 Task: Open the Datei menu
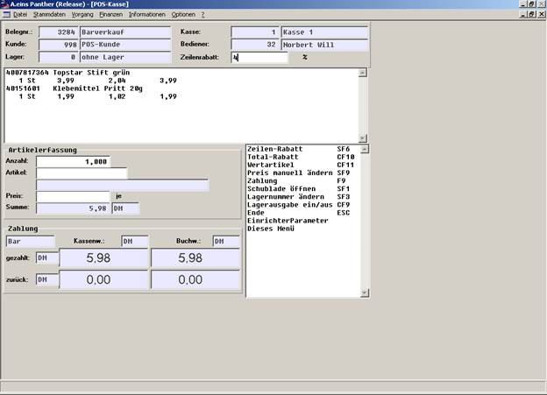pyautogui.click(x=20, y=14)
